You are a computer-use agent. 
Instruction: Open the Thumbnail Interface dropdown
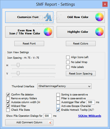pyautogui.click(x=64, y=86)
